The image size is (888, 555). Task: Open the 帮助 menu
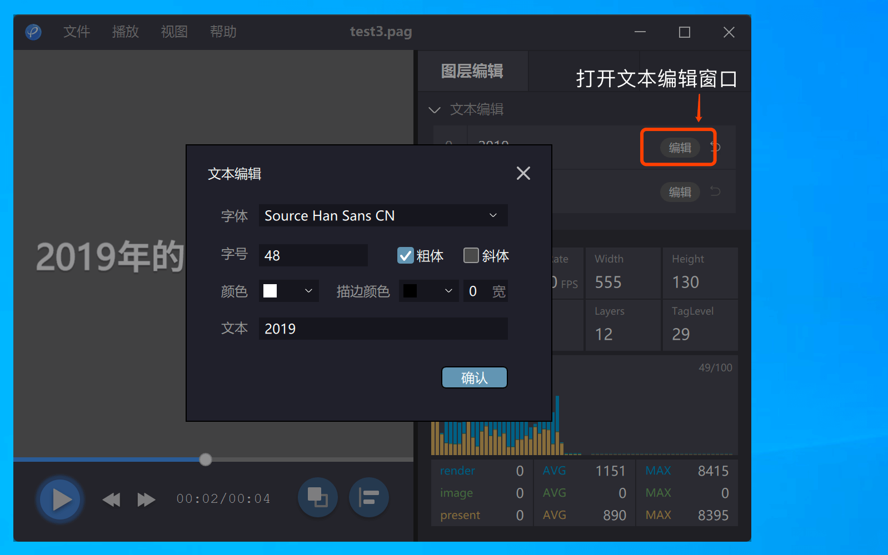coord(223,32)
